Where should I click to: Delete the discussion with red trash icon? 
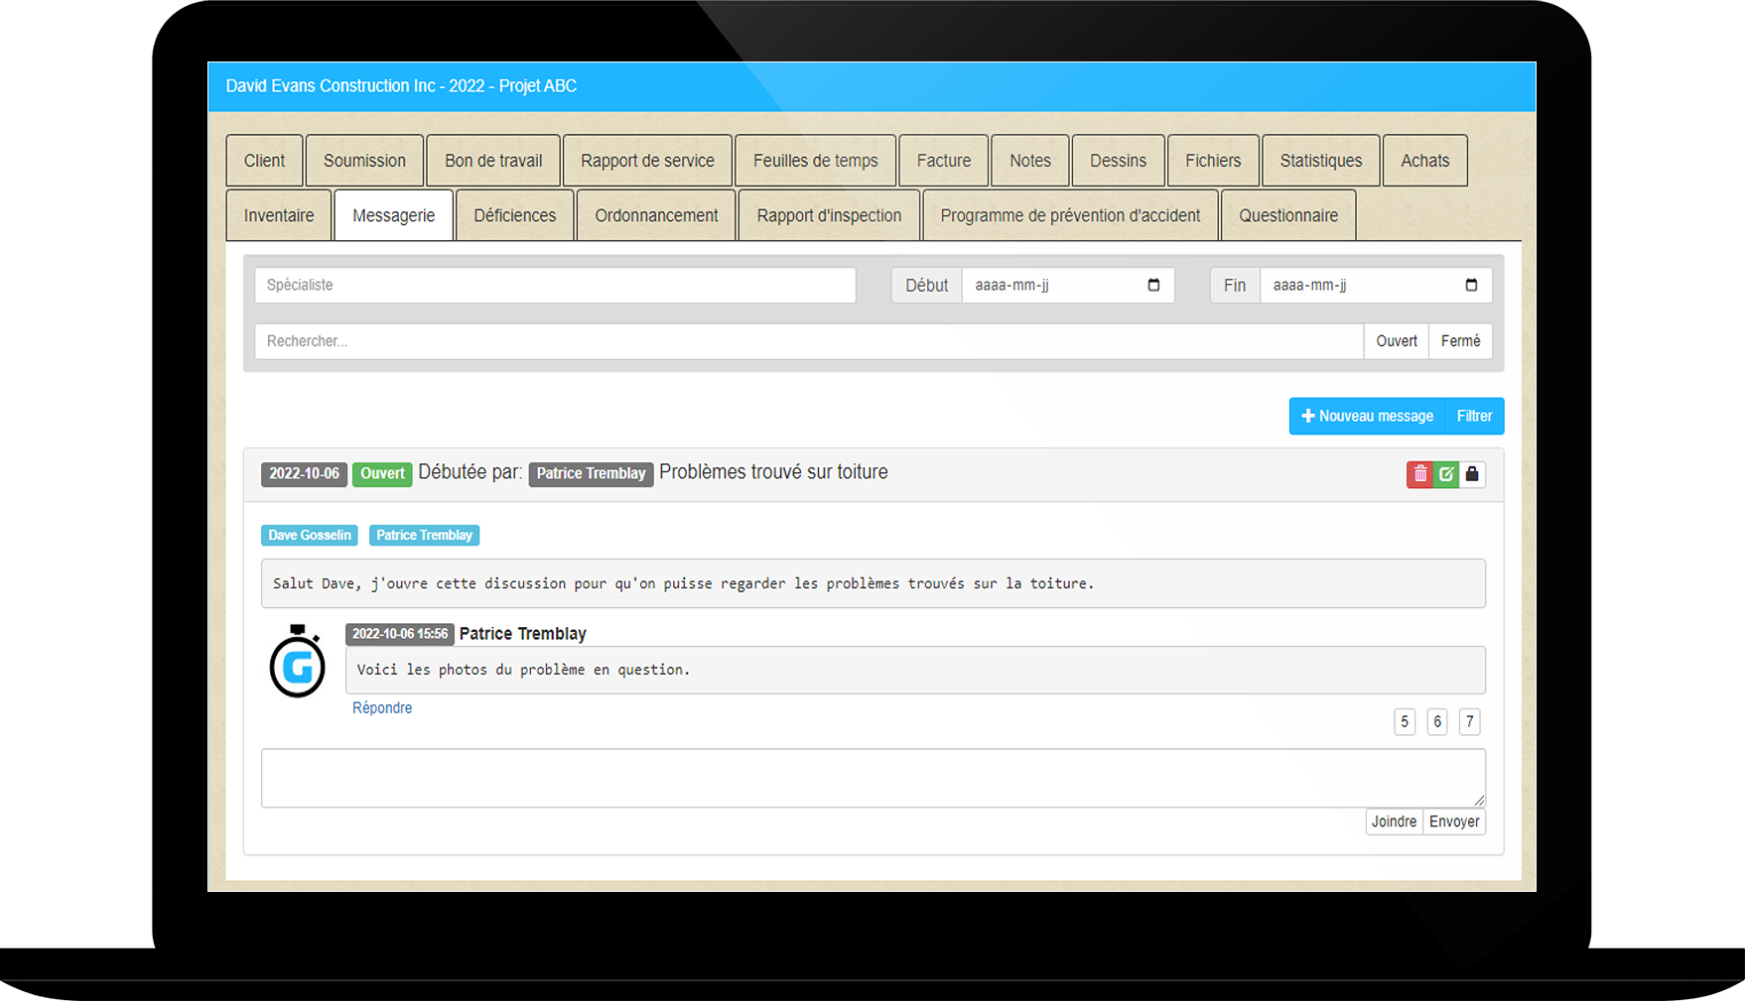click(1419, 474)
